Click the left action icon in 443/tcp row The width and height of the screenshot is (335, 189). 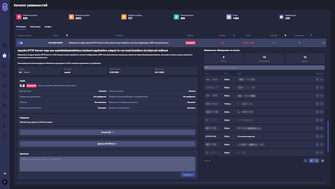pos(317,104)
